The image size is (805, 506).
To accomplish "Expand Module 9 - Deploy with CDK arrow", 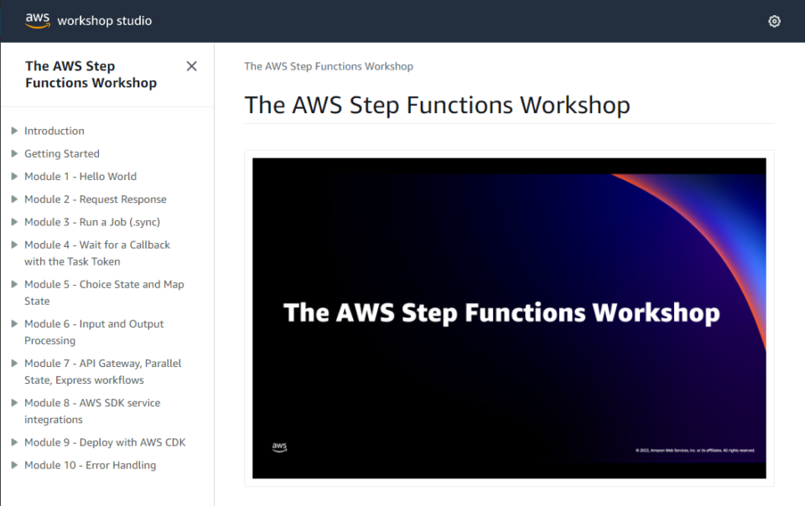I will click(14, 442).
